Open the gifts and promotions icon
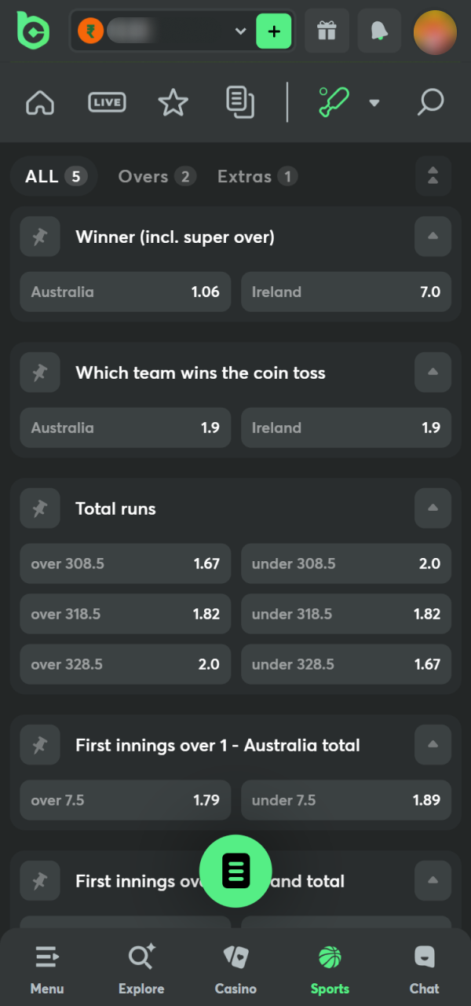 [x=327, y=31]
